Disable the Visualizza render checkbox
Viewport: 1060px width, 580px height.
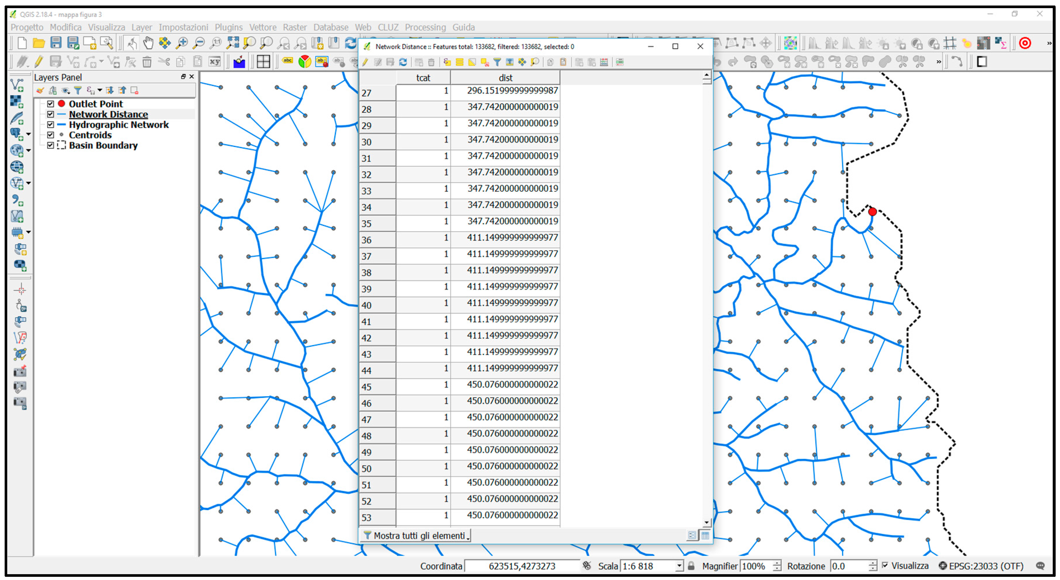[885, 565]
